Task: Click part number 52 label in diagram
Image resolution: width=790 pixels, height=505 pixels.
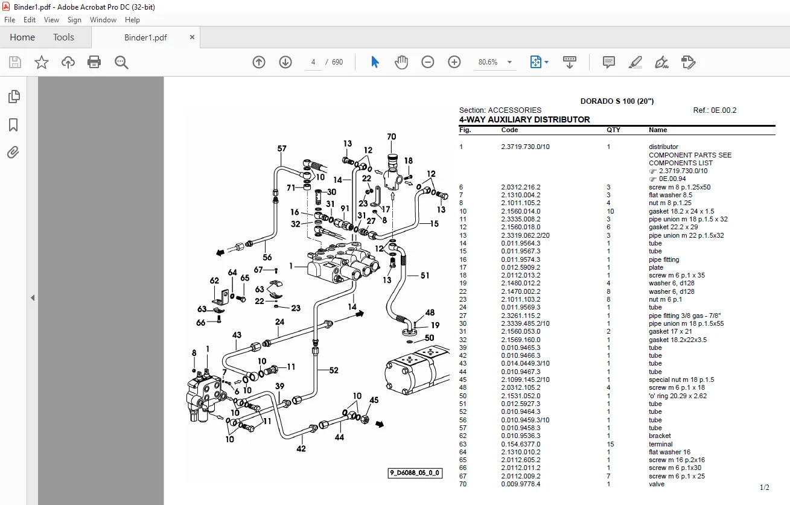Action: coord(334,370)
